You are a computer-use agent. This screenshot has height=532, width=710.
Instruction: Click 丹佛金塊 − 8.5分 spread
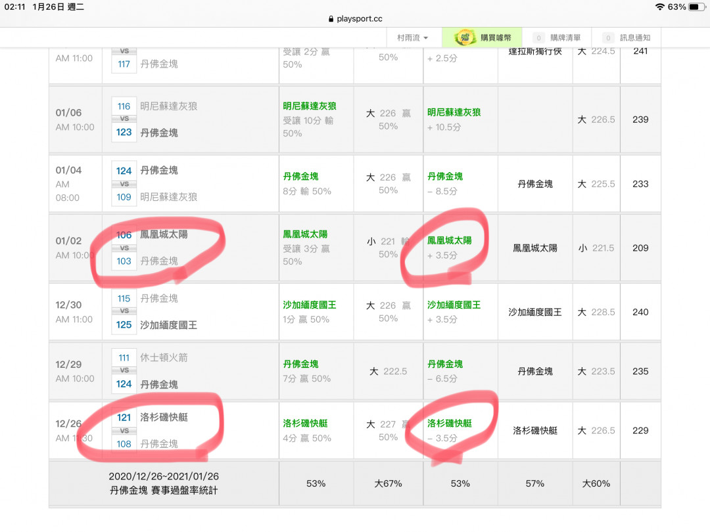445,184
